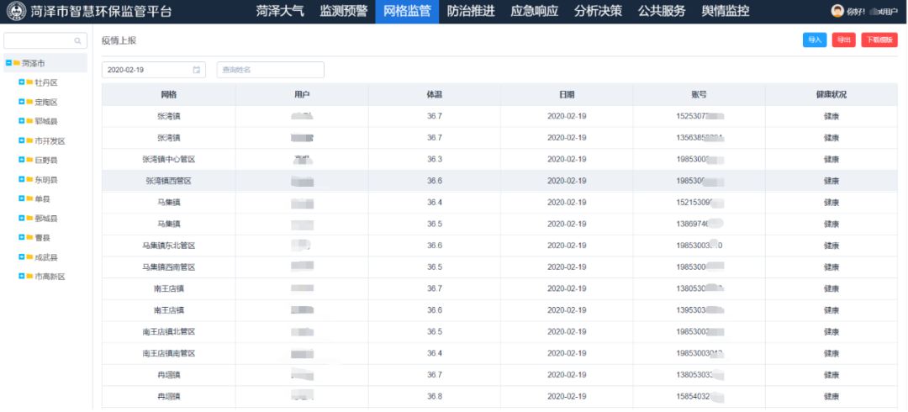The height and width of the screenshot is (412, 908).
Task: Switch to the 菏泽大气 menu
Action: click(280, 11)
